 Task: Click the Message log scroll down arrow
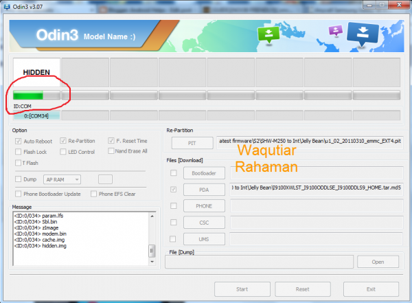click(152, 262)
